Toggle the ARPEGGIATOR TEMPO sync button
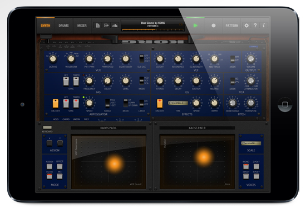 pyautogui.click(x=76, y=104)
